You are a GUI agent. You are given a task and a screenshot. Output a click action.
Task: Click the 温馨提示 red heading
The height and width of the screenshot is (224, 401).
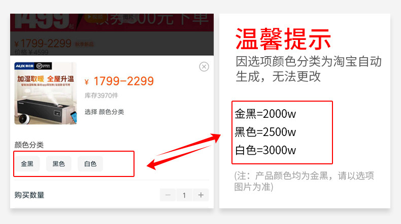point(283,39)
